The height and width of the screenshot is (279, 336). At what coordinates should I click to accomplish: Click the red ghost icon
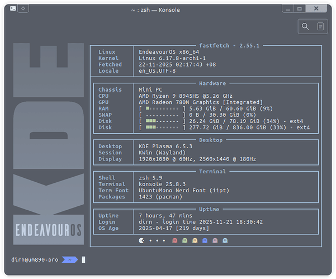176,240
